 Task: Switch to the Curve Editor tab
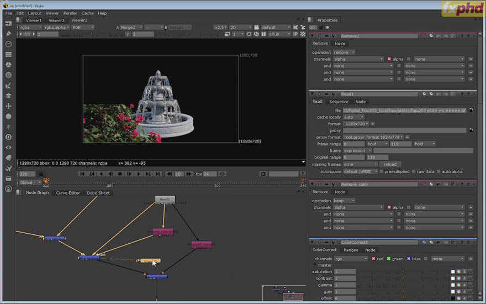[68, 193]
